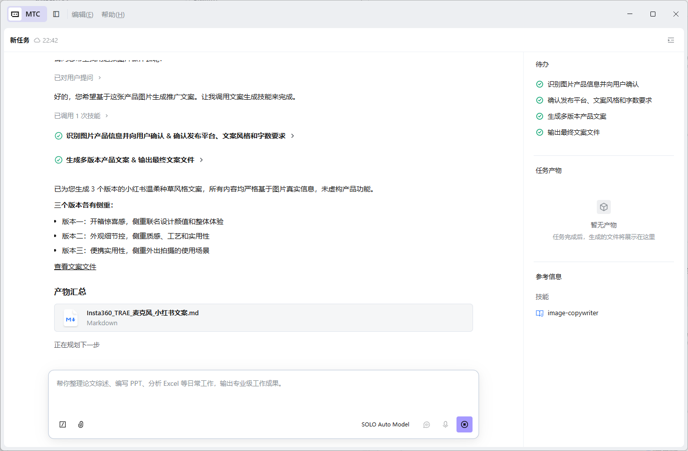Click check icon for 识别图片产品信息并向用户确认 todo
Screen dimensions: 688x451
540,84
